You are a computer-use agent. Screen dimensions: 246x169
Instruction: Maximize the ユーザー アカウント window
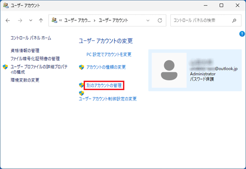[x=221, y=5]
